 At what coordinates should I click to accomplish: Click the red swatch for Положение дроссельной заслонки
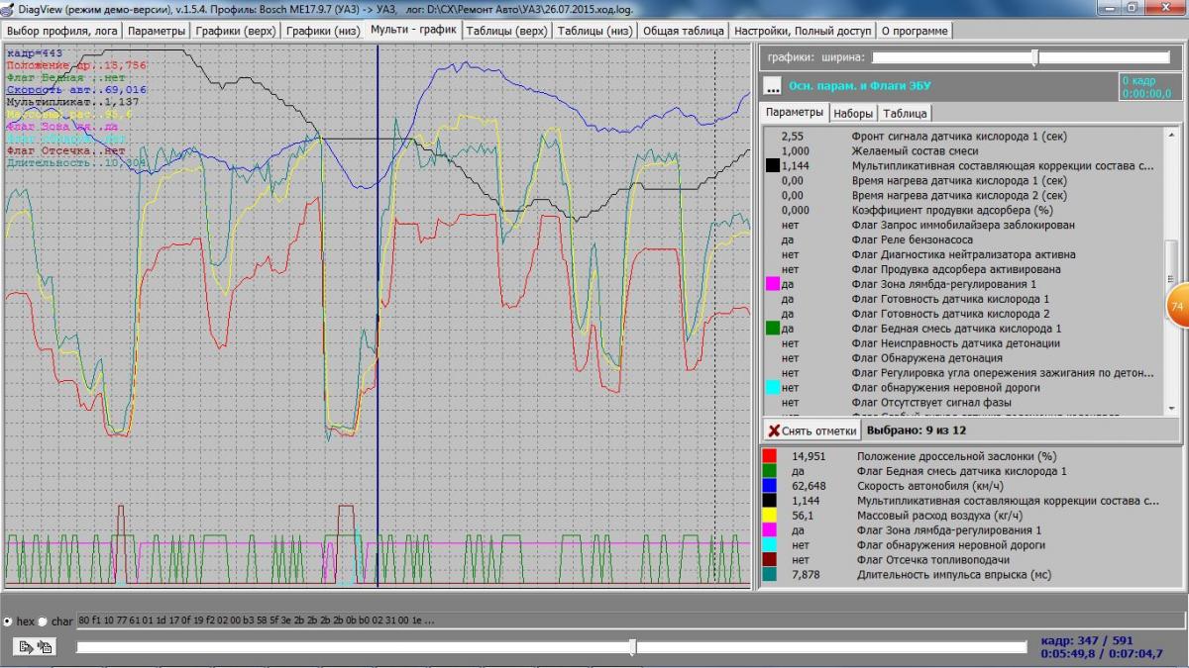tap(770, 456)
